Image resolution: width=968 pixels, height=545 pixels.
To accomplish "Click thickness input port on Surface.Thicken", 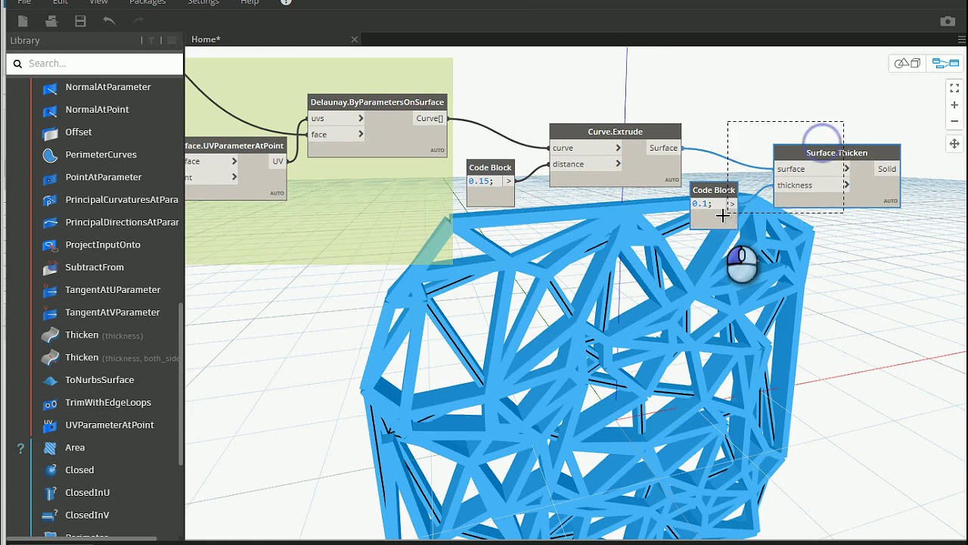I will 813,185.
